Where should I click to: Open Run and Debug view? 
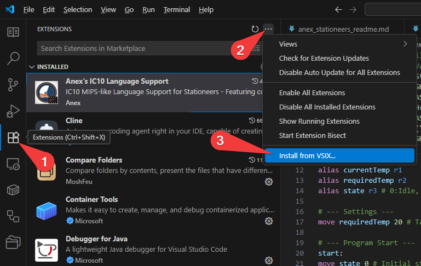13,111
